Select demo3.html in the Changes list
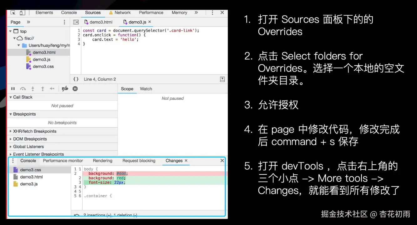 pyautogui.click(x=31, y=177)
